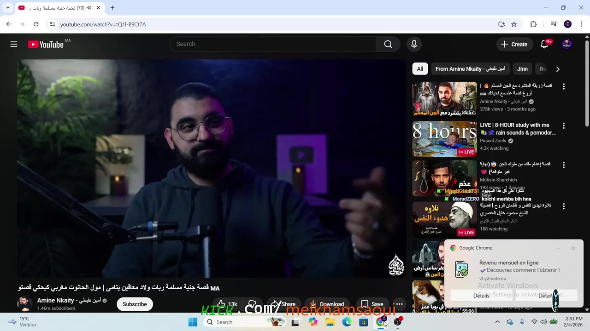Close the YouTube browser tab
This screenshot has height=331, width=590.
click(98, 8)
